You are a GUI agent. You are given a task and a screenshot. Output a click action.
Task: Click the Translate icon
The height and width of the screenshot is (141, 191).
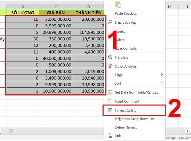tap(110, 57)
